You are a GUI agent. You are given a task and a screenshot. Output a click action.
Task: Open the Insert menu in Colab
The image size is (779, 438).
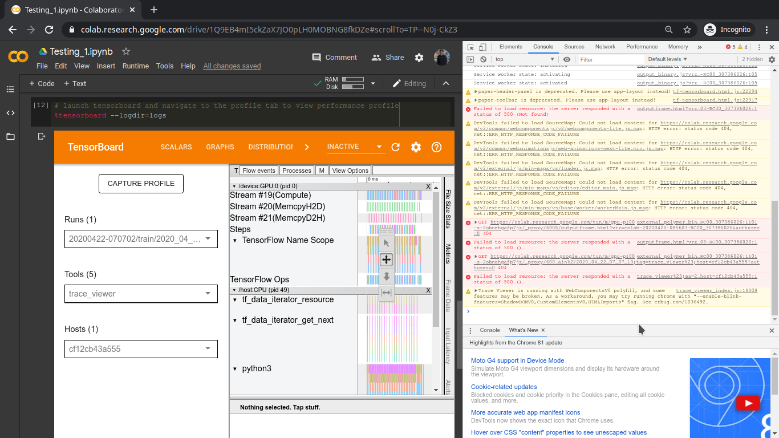point(106,66)
